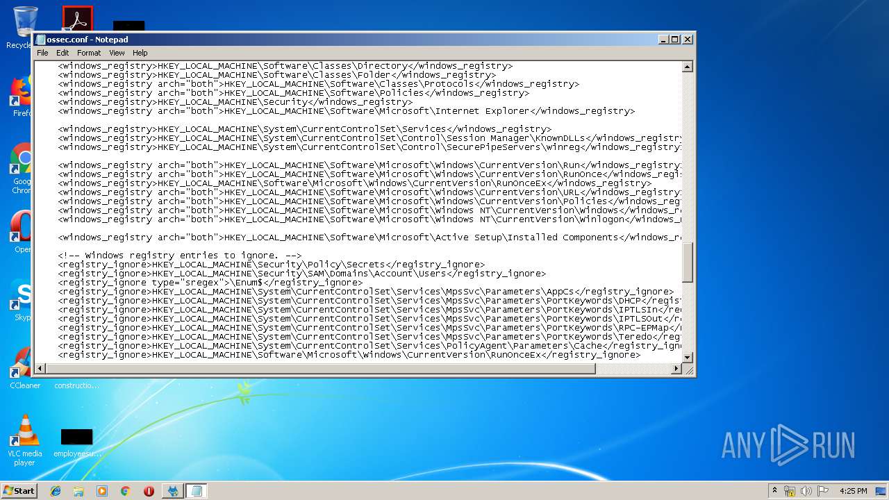Switch to the blue cat taskbar app

pyautogui.click(x=173, y=490)
